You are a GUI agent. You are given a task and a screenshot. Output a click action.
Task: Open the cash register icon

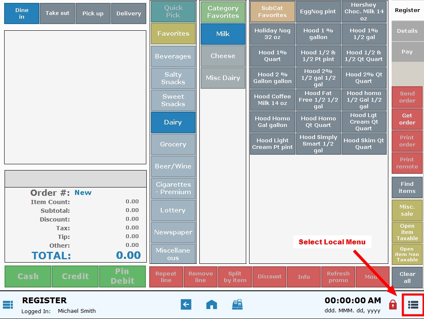coord(237,304)
